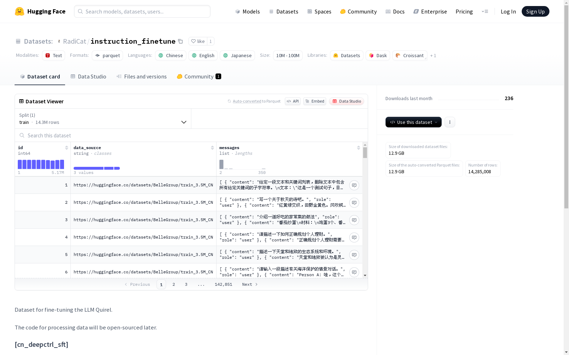
Task: Click the viewer scrollbar down arrow
Action: click(x=365, y=275)
